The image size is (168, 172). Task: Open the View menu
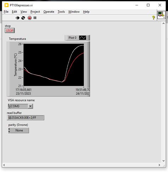[24, 12]
